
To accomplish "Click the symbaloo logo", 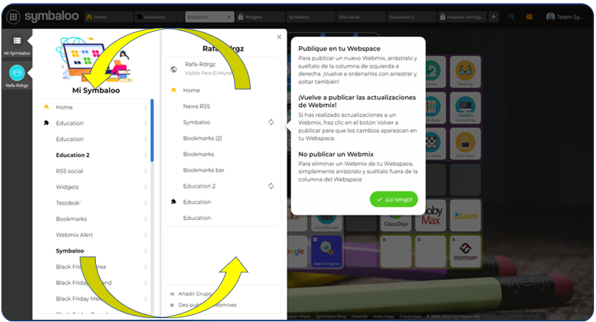I will pos(51,16).
